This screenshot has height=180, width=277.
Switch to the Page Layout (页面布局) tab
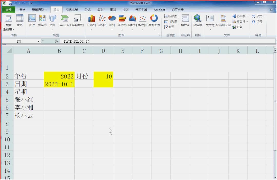pos(72,10)
